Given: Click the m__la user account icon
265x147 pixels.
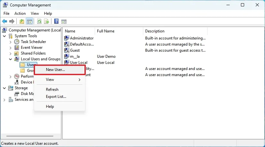Looking at the screenshot, I should pyautogui.click(x=67, y=56).
